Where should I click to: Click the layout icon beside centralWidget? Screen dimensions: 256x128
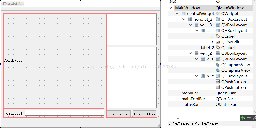tap(184, 13)
